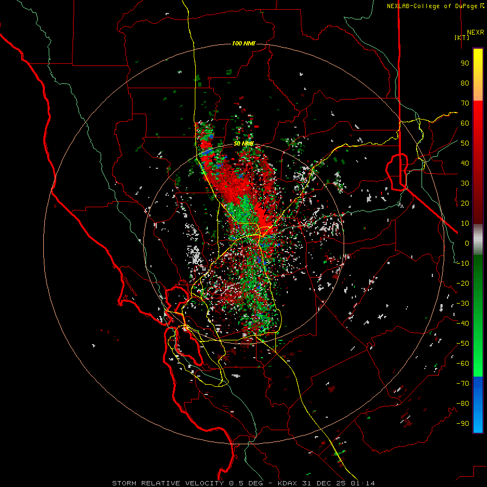This screenshot has width=487, height=487.
Task: Click the 50 knot scale label
Action: point(465,143)
